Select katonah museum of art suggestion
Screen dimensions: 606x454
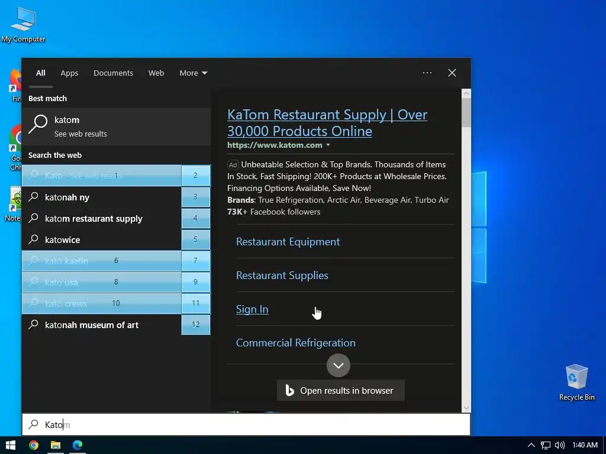[x=102, y=325]
